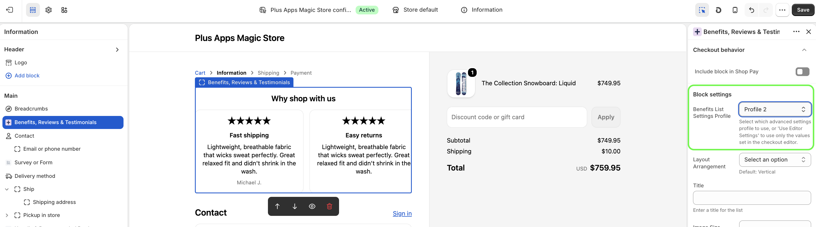Viewport: 816px width, 227px height.
Task: Open Benefits block panel more options
Action: point(796,31)
